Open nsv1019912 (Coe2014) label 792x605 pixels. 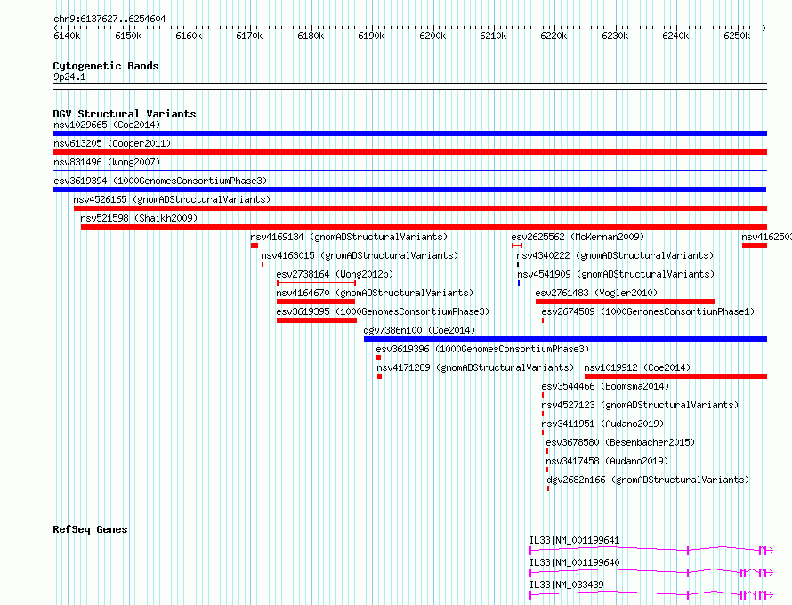[637, 367]
